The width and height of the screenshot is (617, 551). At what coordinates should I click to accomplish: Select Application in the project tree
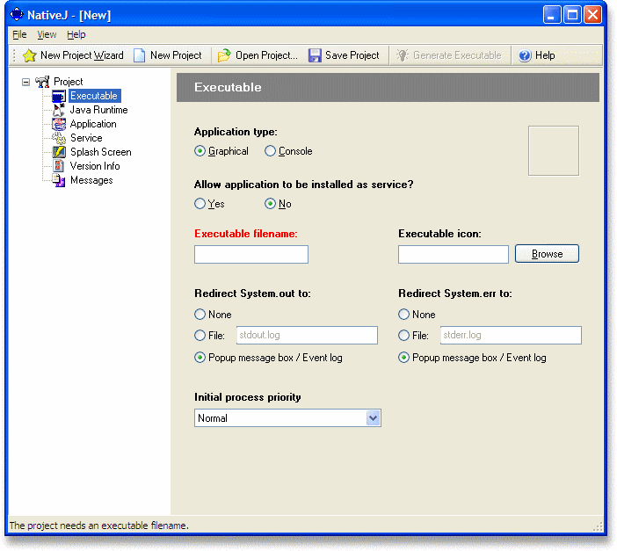[93, 124]
